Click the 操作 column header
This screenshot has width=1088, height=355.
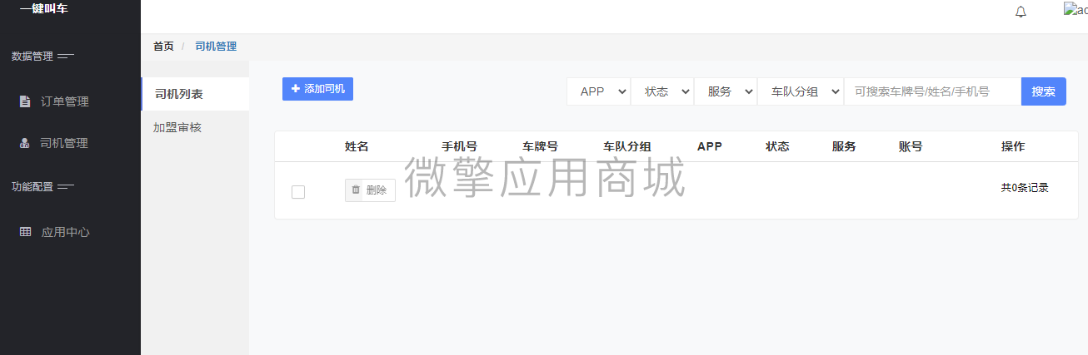1013,146
